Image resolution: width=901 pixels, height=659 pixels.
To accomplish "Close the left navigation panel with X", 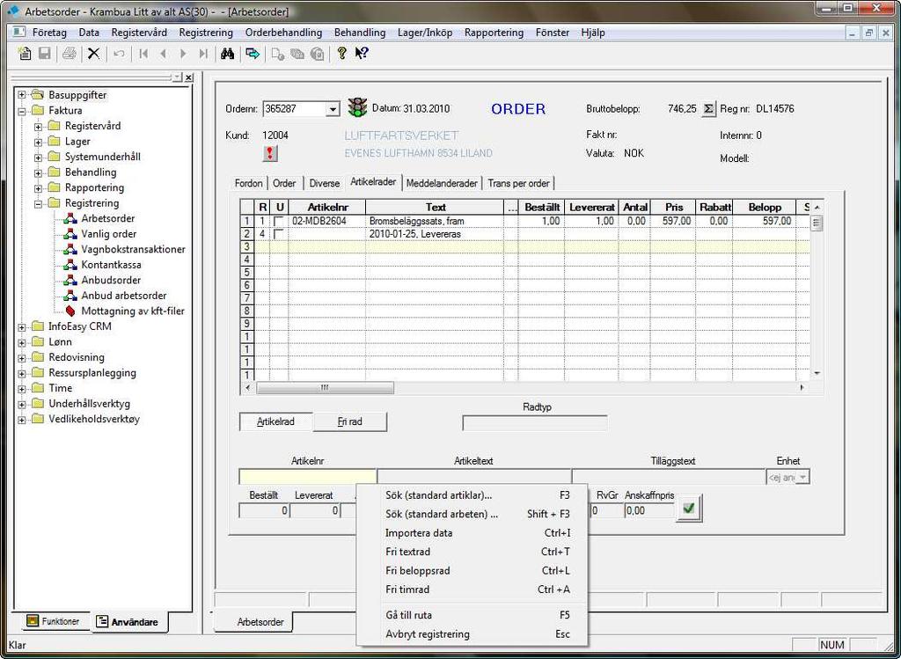I will point(189,77).
